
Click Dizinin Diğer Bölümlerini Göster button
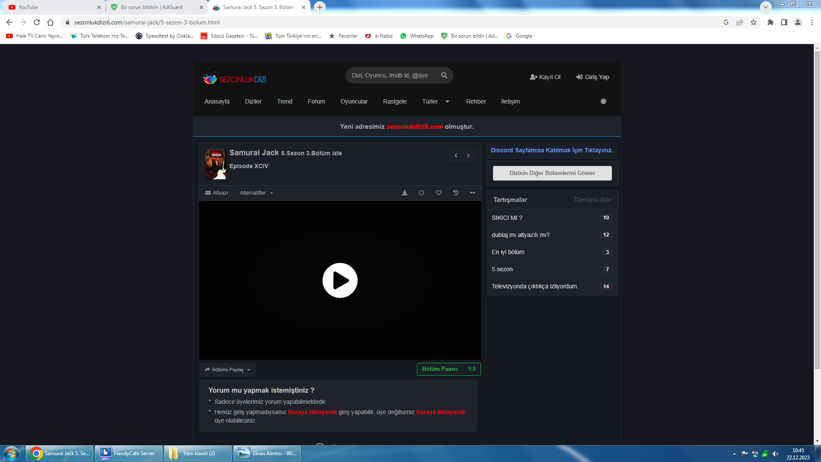click(552, 173)
